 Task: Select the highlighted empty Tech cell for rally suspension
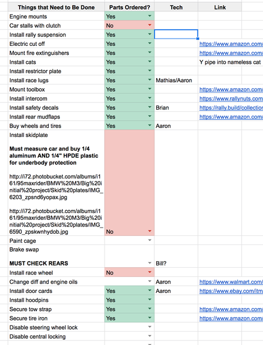click(176, 35)
